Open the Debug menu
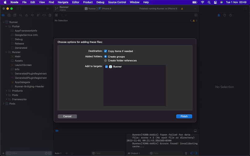This screenshot has width=250, height=156. coord(100,2)
